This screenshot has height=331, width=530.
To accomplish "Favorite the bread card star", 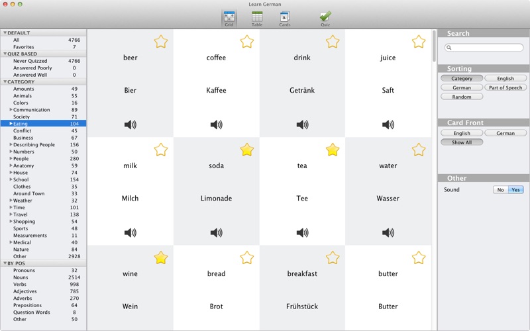I will click(x=246, y=258).
